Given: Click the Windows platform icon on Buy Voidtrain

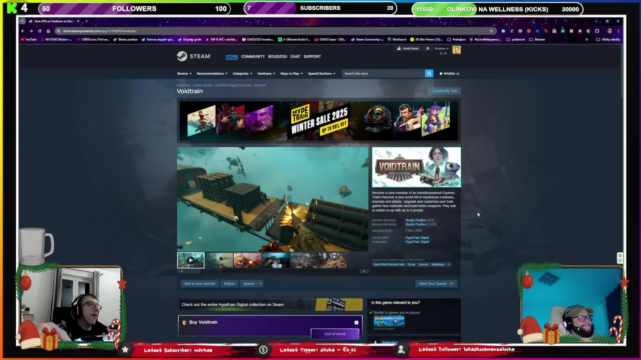Looking at the screenshot, I should point(356,322).
